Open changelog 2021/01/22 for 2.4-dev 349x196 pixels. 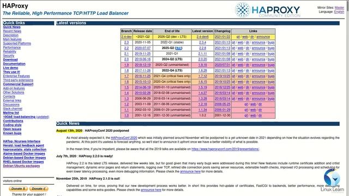[x=222, y=37]
